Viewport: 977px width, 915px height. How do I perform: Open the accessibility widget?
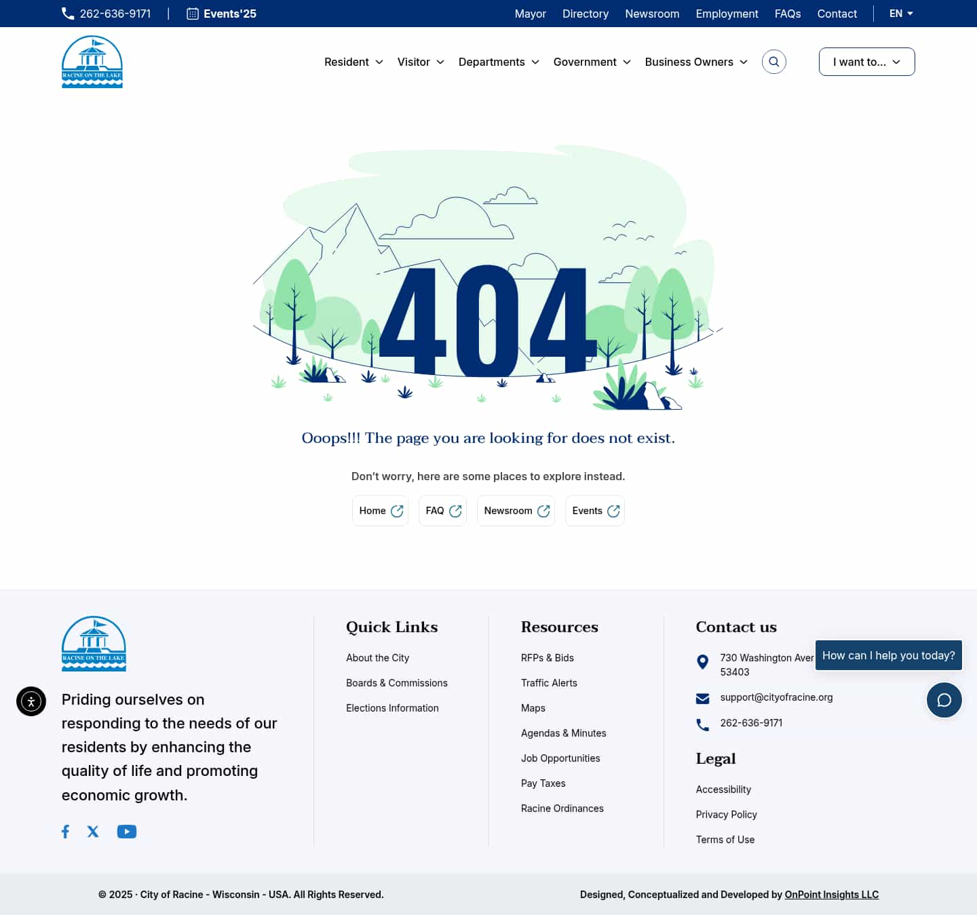[x=31, y=701]
